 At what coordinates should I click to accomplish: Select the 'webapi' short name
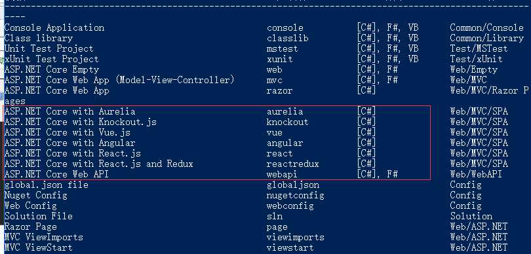pos(282,175)
